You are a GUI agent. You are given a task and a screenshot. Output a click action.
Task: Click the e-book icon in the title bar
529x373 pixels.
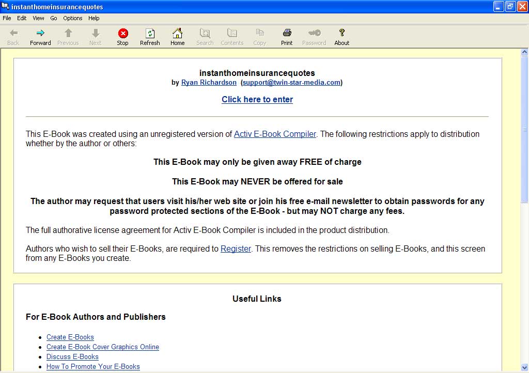[5, 6]
